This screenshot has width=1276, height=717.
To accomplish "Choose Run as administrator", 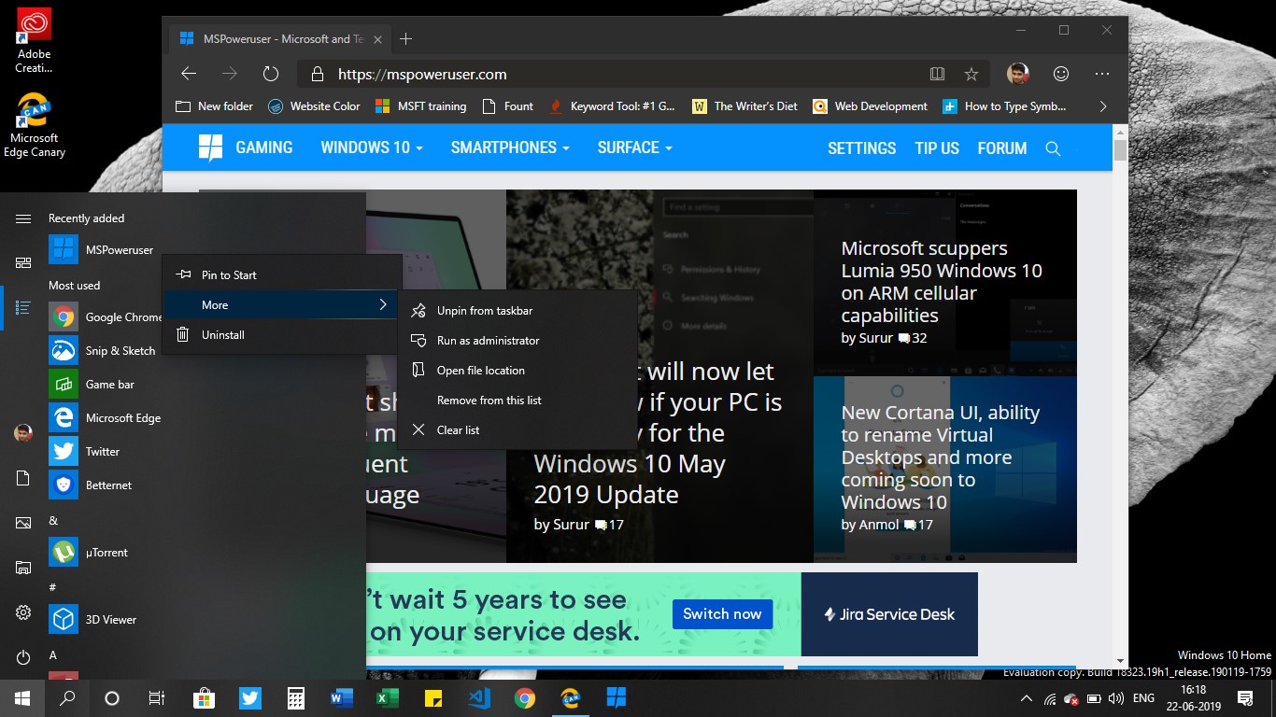I will tap(488, 341).
